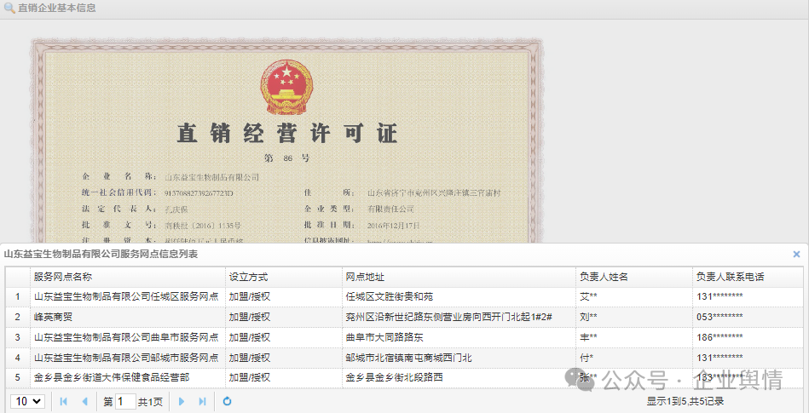Click the phone number 053********
Image resolution: width=809 pixels, height=413 pixels.
(x=719, y=317)
